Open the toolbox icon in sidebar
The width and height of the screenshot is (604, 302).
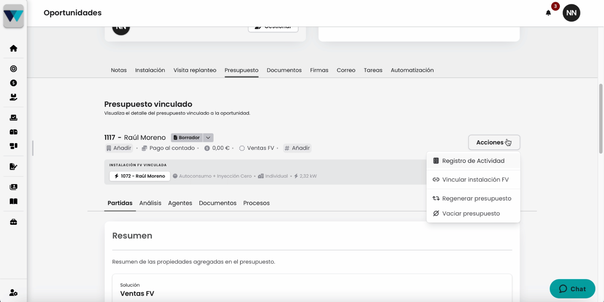click(14, 222)
